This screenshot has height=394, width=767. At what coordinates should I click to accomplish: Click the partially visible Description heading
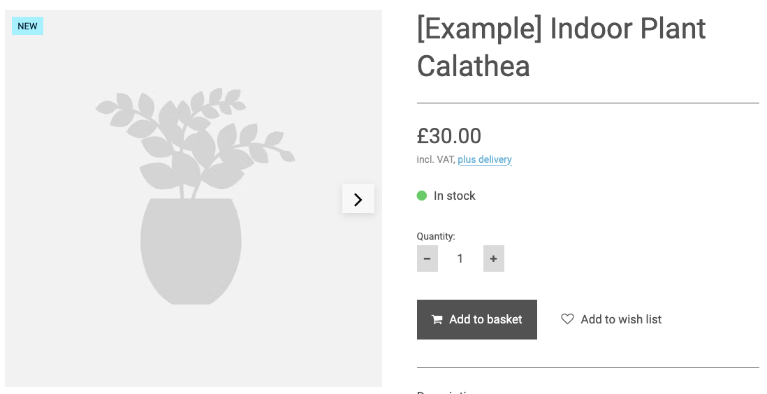(x=447, y=392)
